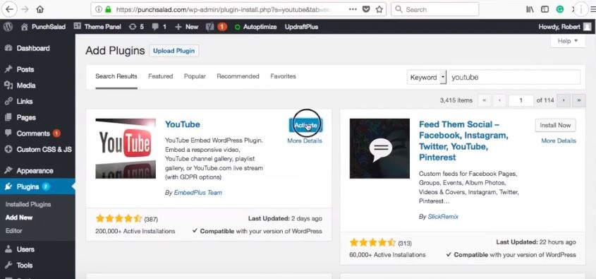
Task: Click the green padlock in address bar
Action: [x=108, y=9]
